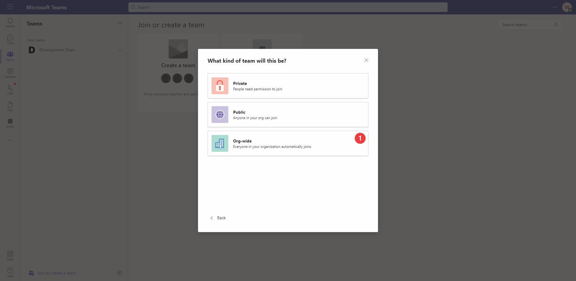Close the team kind dialog
Screen dimensions: 576x281
click(366, 60)
